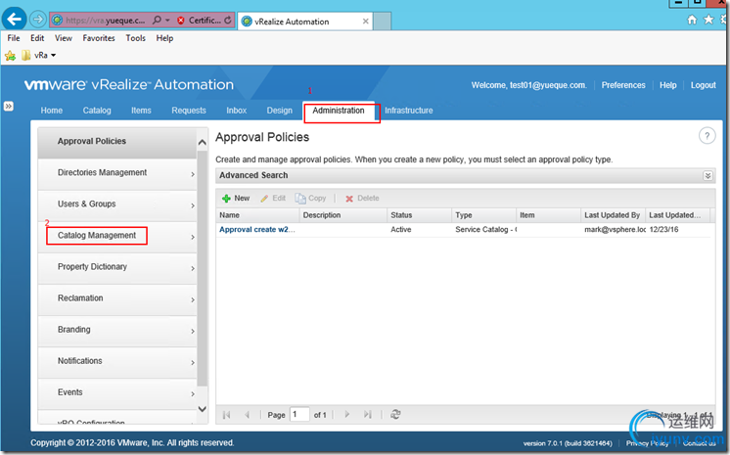Open Branding section

[x=117, y=330]
